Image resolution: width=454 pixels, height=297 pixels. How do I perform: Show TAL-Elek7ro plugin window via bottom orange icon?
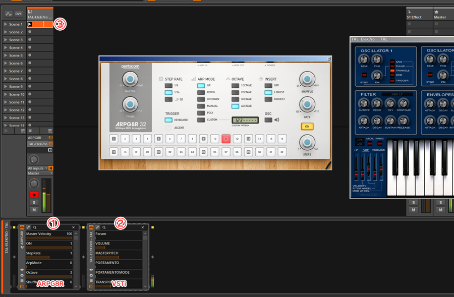tap(91, 286)
